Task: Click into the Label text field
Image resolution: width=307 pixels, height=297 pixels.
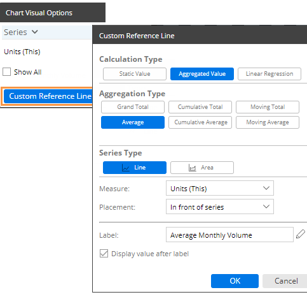Action: tap(229, 235)
